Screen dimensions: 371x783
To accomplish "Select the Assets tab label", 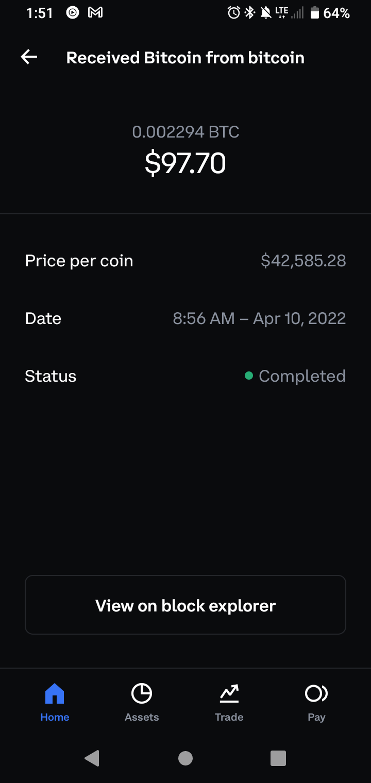I will [142, 717].
